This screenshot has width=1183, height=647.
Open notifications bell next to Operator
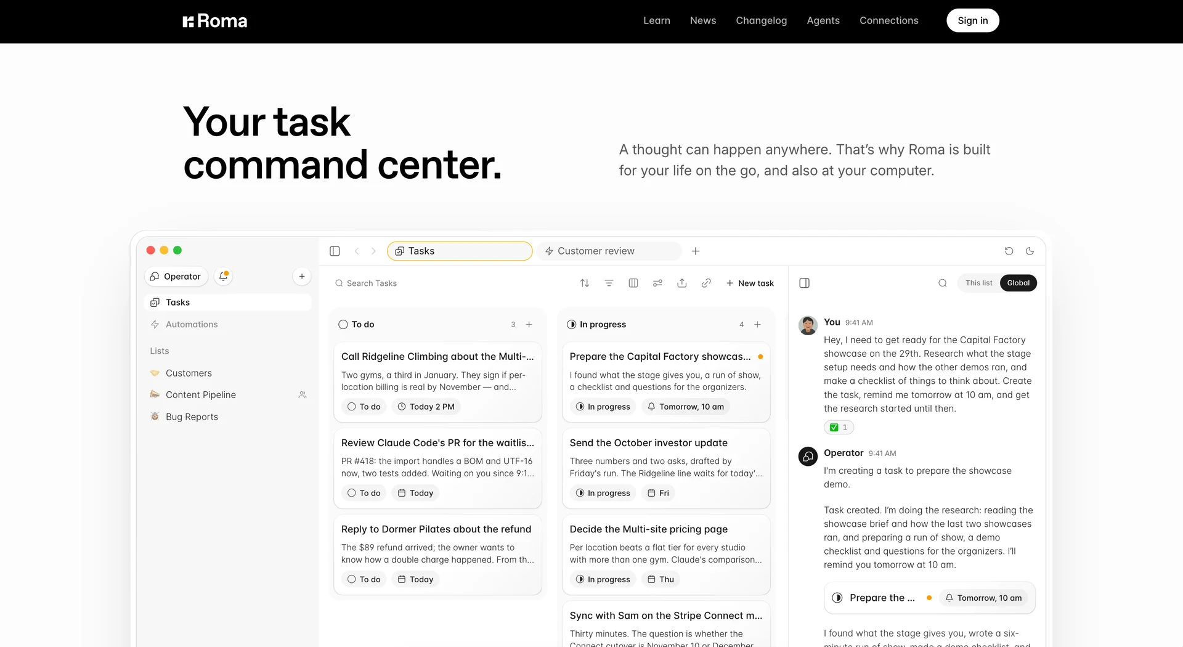click(224, 276)
